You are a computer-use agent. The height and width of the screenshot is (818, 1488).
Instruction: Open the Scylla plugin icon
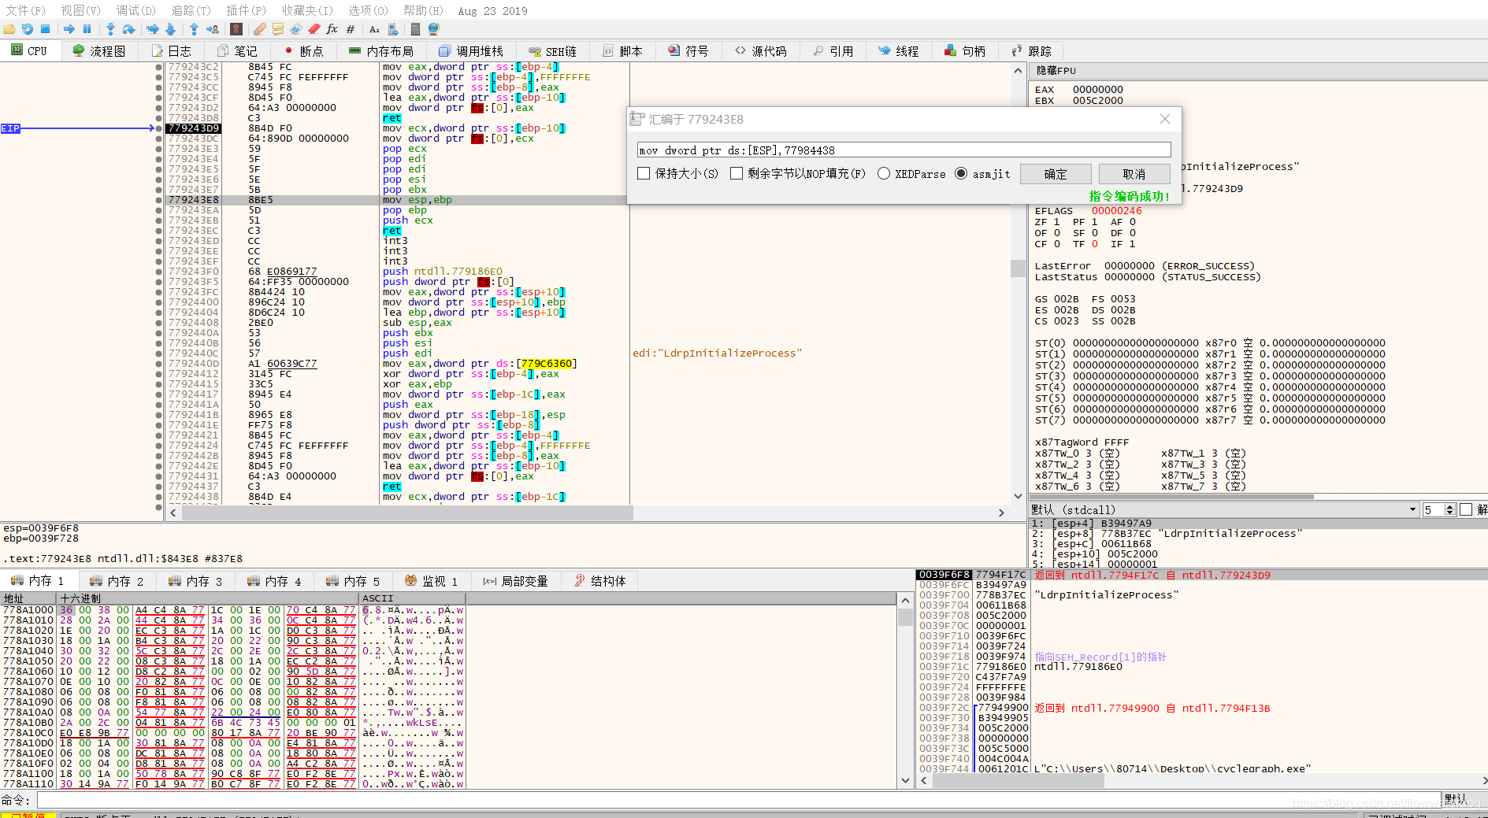(236, 29)
